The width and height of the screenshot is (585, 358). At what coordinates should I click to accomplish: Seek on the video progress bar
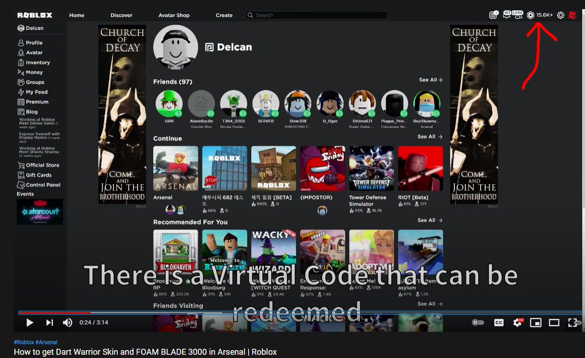[x=300, y=313]
